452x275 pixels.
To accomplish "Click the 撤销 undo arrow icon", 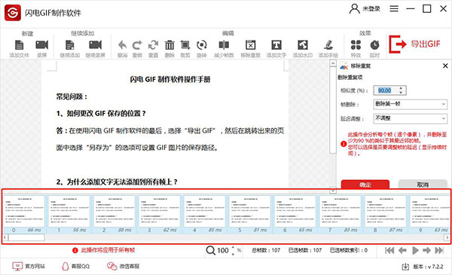I will [123, 45].
